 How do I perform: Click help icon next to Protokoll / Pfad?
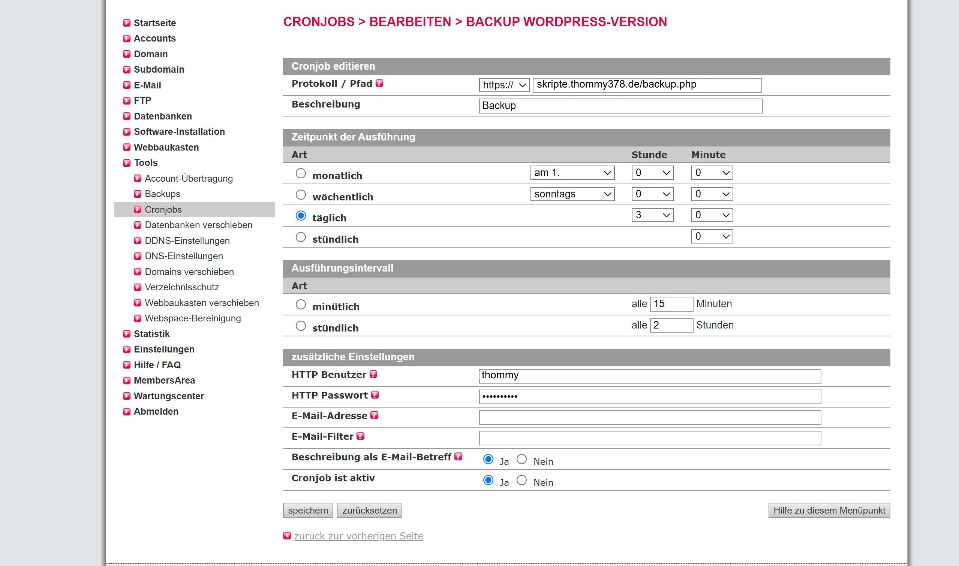click(x=379, y=83)
